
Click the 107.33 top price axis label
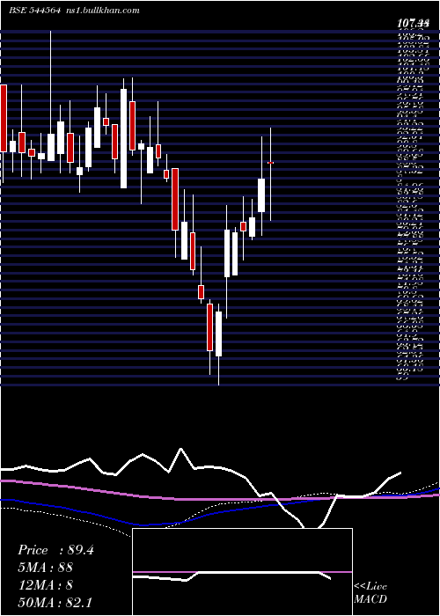click(x=412, y=23)
